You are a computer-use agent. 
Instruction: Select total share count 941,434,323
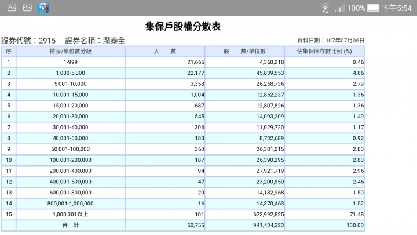pos(268,225)
